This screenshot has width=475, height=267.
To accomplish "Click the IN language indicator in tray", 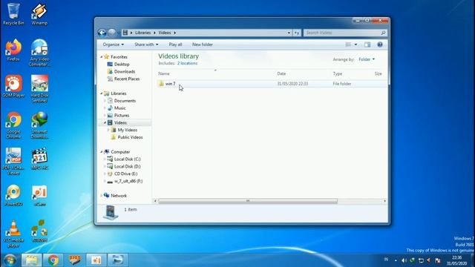I will point(386,260).
